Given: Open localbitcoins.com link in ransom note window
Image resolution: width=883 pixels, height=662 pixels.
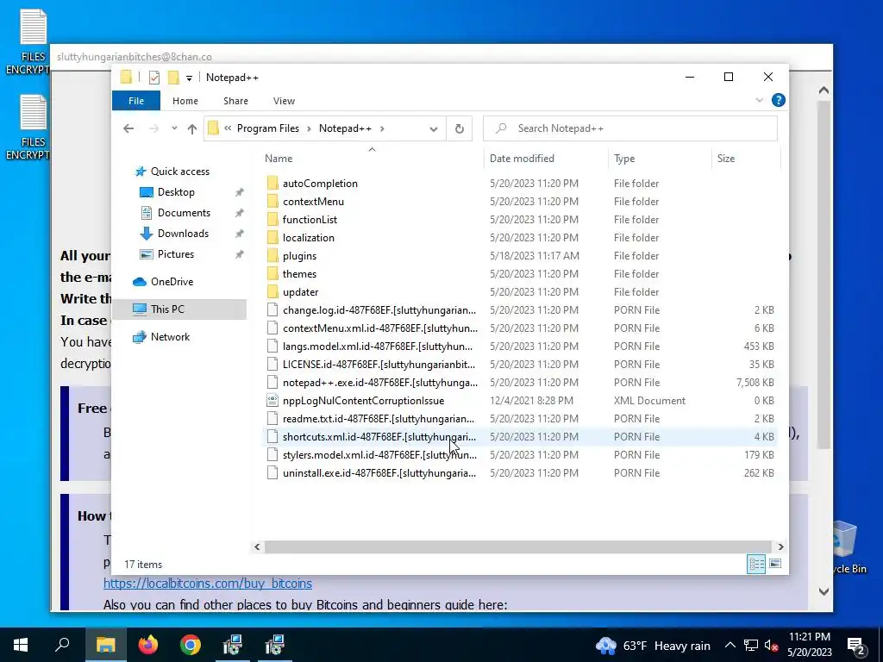Looking at the screenshot, I should coord(207,584).
